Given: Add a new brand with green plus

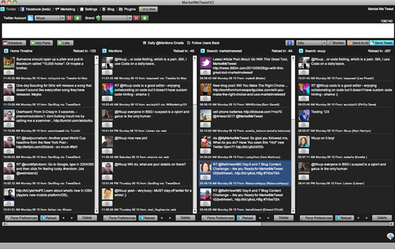Looking at the screenshot, I should [145, 18].
